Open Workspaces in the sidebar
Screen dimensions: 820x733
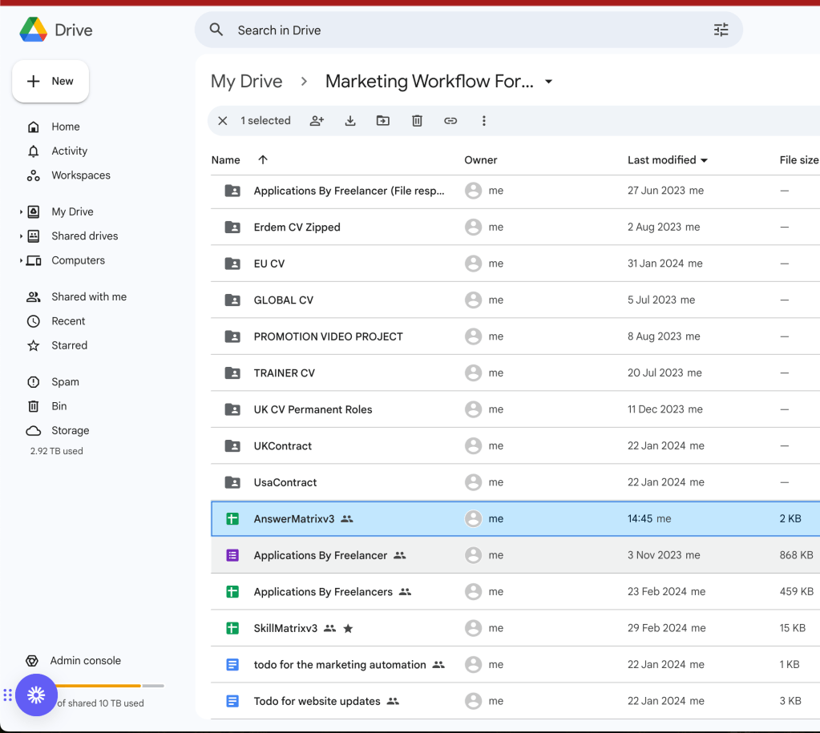80,175
